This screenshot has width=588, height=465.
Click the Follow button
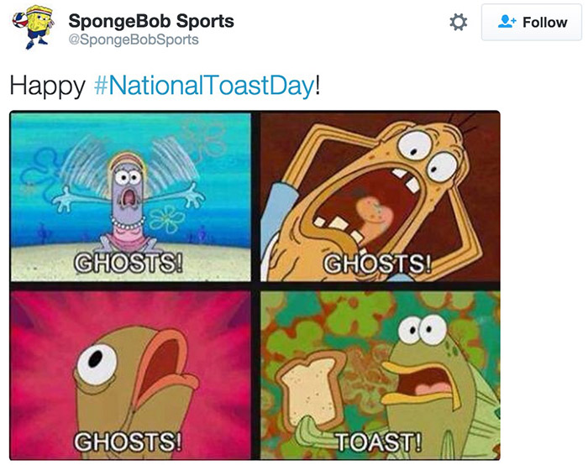pyautogui.click(x=532, y=23)
